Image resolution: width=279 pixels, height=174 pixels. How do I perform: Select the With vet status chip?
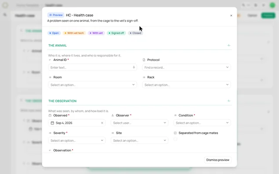96,33
